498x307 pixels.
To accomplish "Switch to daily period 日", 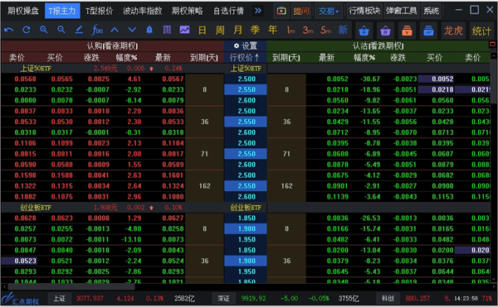I will click(x=203, y=30).
